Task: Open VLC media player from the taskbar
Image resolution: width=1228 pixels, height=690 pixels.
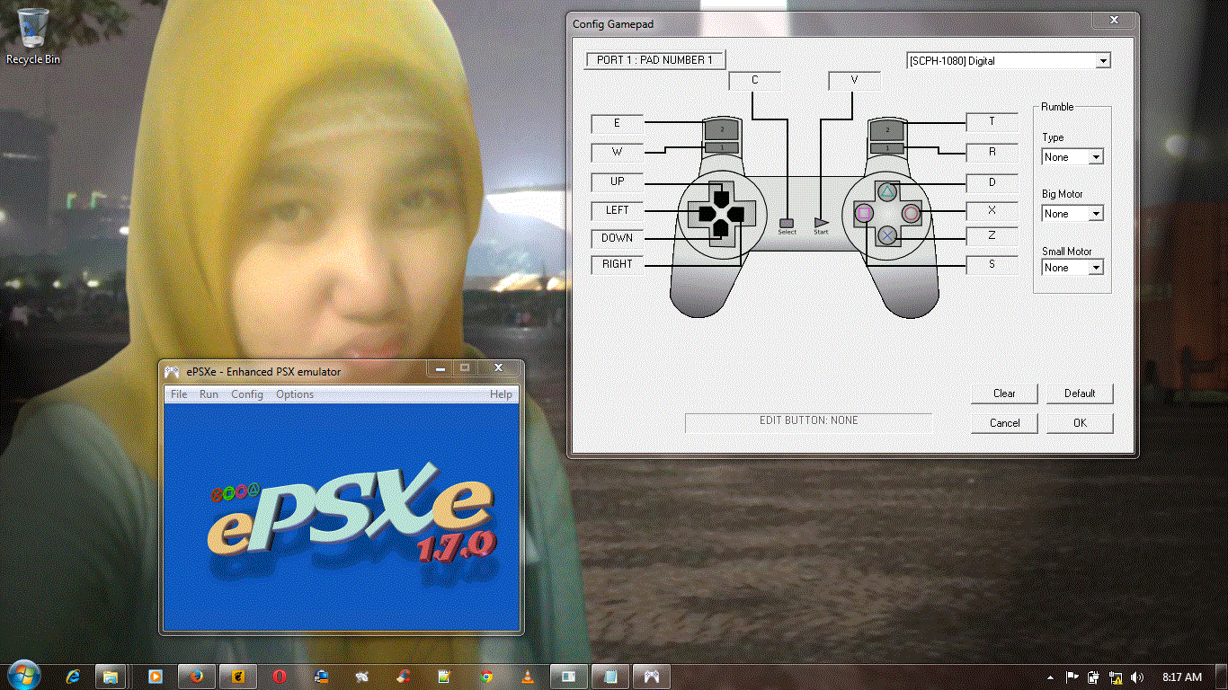Action: click(x=528, y=677)
